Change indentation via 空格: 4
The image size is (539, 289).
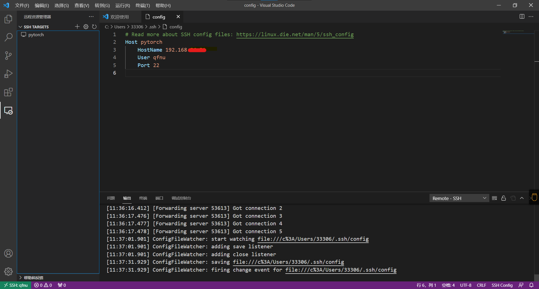coord(448,285)
